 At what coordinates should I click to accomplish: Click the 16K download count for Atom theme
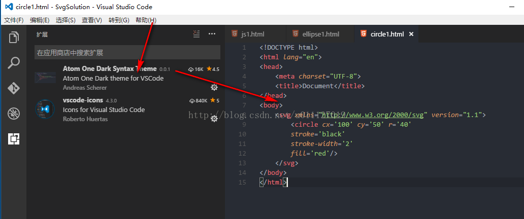(196, 69)
